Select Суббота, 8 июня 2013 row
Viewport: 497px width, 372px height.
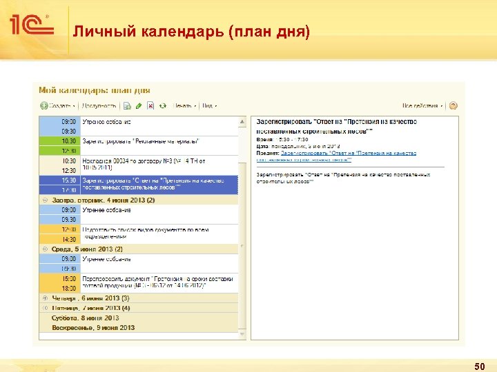pos(139,318)
